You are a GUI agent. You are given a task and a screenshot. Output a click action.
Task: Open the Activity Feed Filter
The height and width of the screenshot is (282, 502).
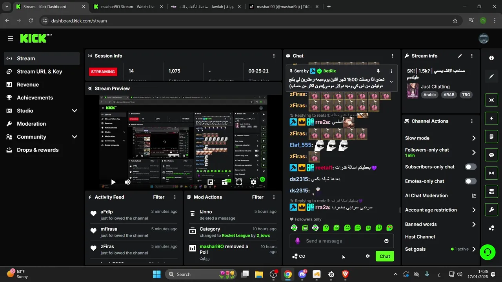(158, 197)
